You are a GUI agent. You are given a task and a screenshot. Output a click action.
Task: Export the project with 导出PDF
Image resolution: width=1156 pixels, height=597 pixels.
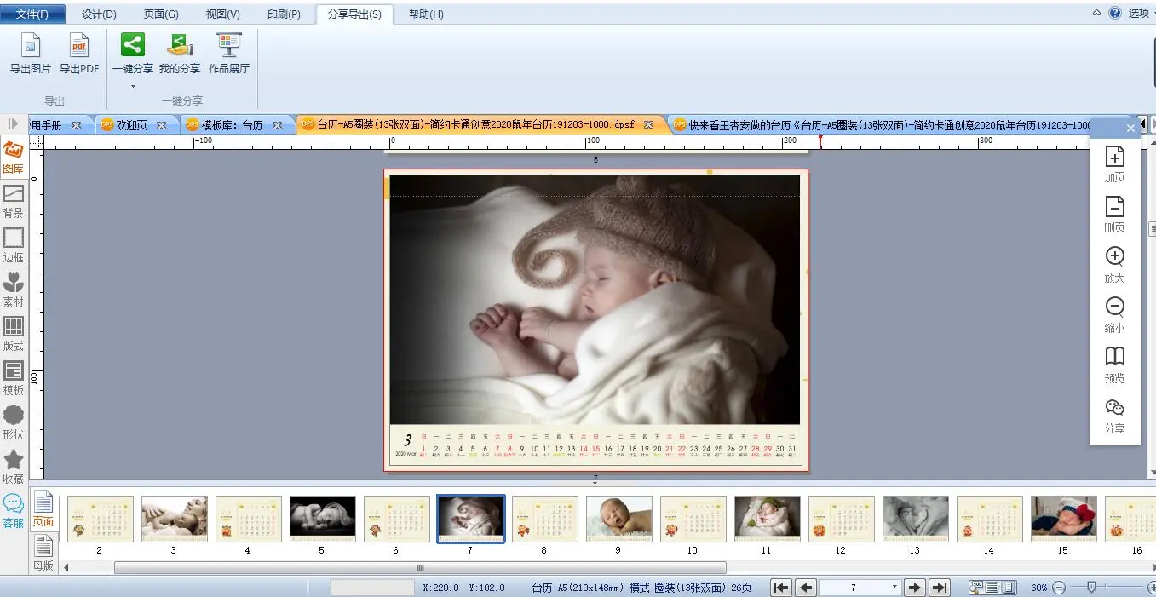click(79, 53)
